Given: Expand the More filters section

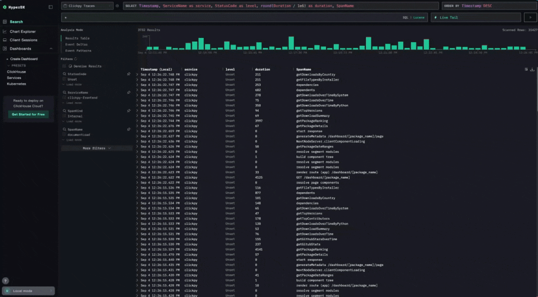Looking at the screenshot, I should tap(97, 148).
